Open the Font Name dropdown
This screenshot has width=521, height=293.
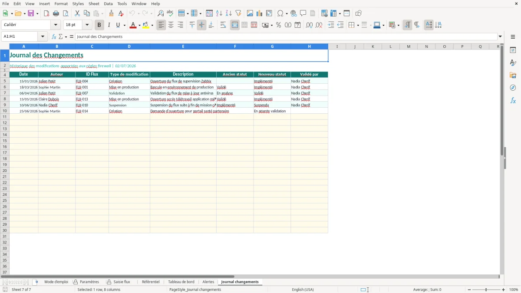coord(56,25)
